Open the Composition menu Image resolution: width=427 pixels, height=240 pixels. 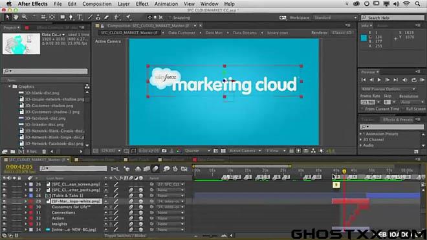97,4
